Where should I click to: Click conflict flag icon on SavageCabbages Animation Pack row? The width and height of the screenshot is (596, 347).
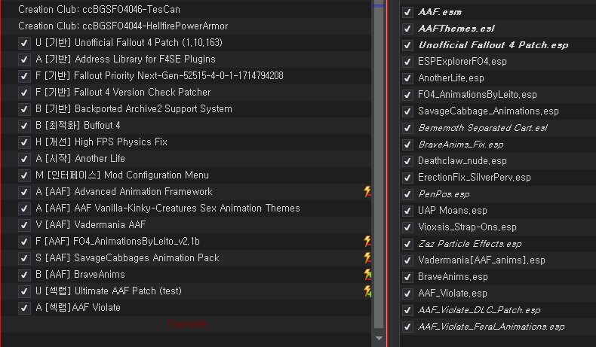coord(367,258)
